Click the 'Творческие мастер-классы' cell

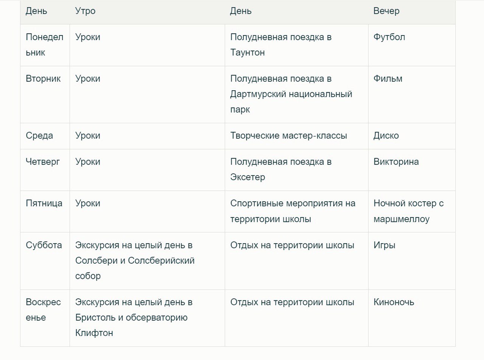296,136
